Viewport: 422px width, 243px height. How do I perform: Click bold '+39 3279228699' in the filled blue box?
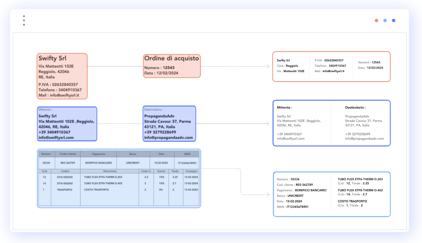click(x=160, y=132)
